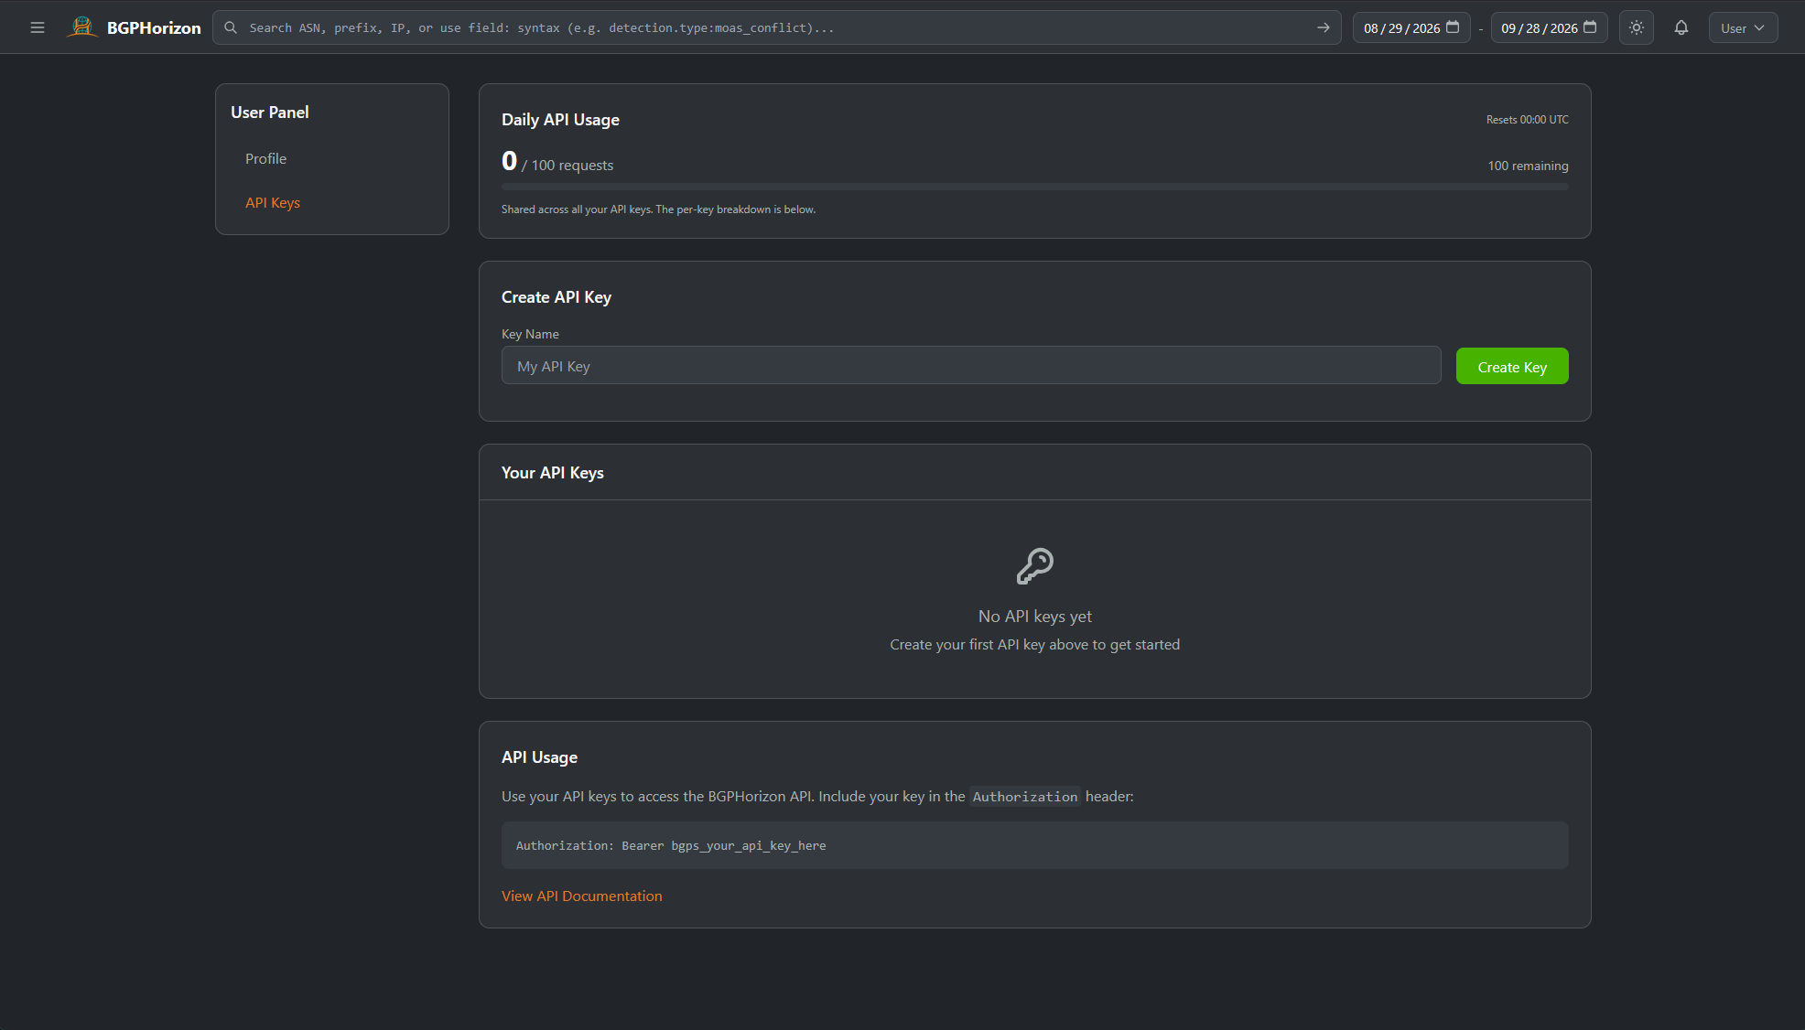
Task: Select API Keys in User Panel
Action: 273,202
